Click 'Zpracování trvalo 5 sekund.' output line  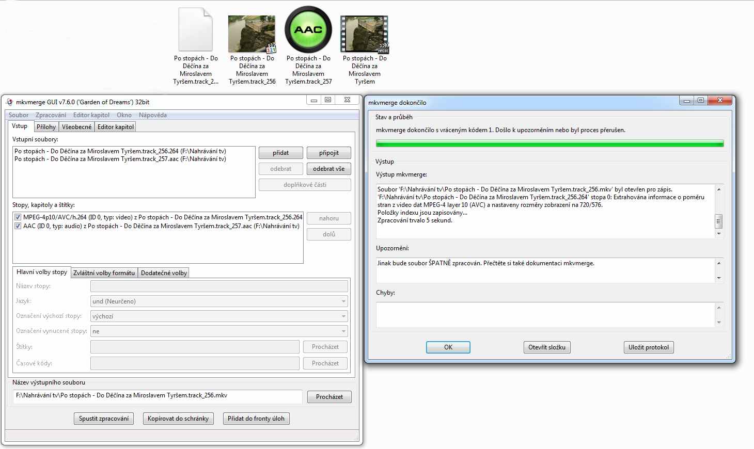point(415,220)
